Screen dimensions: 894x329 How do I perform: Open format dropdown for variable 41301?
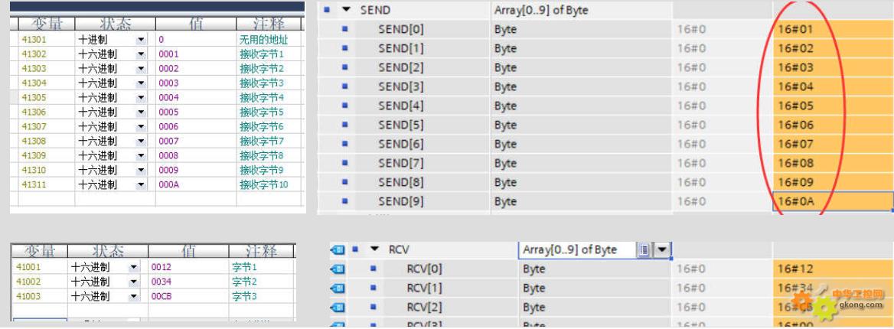[x=141, y=40]
